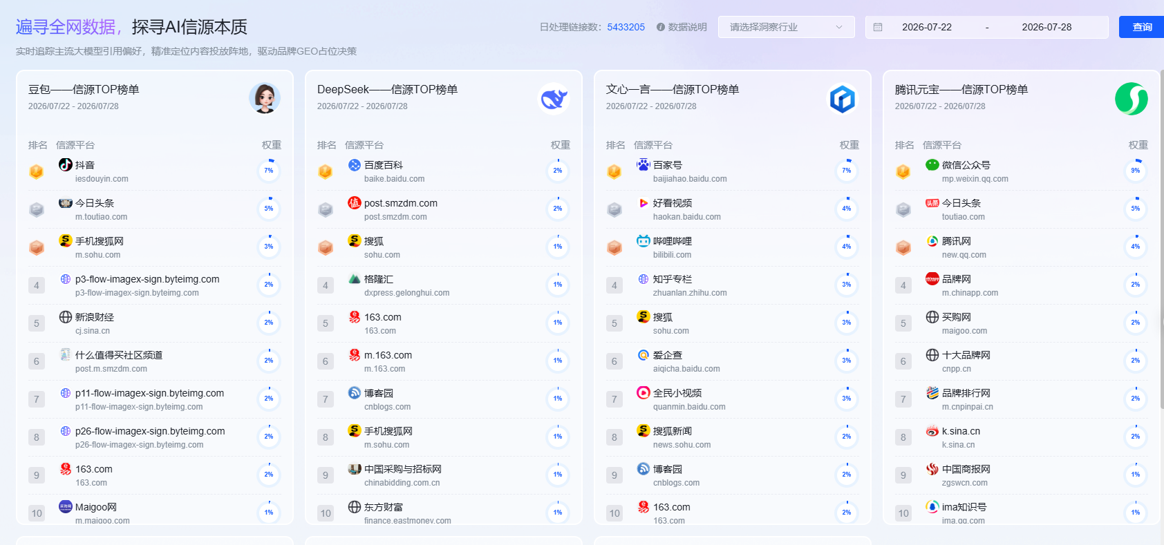This screenshot has height=545, width=1164.
Task: Click the 微信公众号 WeChat icon
Action: tap(932, 164)
